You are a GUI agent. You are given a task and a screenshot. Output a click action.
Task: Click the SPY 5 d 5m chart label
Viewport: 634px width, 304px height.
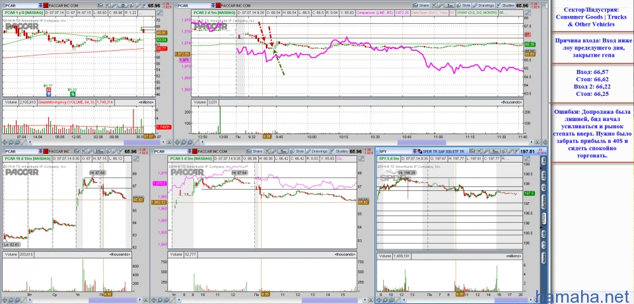tap(388, 158)
